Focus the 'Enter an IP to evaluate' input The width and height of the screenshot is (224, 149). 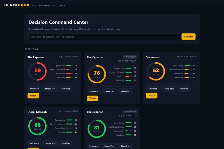[104, 37]
